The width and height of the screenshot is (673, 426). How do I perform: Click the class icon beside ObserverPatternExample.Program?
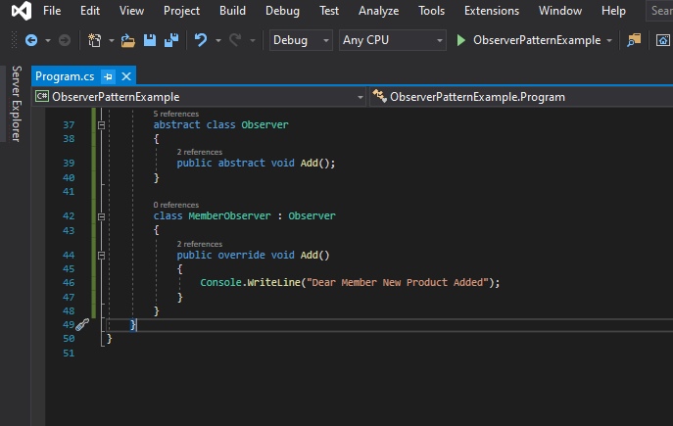pyautogui.click(x=379, y=96)
